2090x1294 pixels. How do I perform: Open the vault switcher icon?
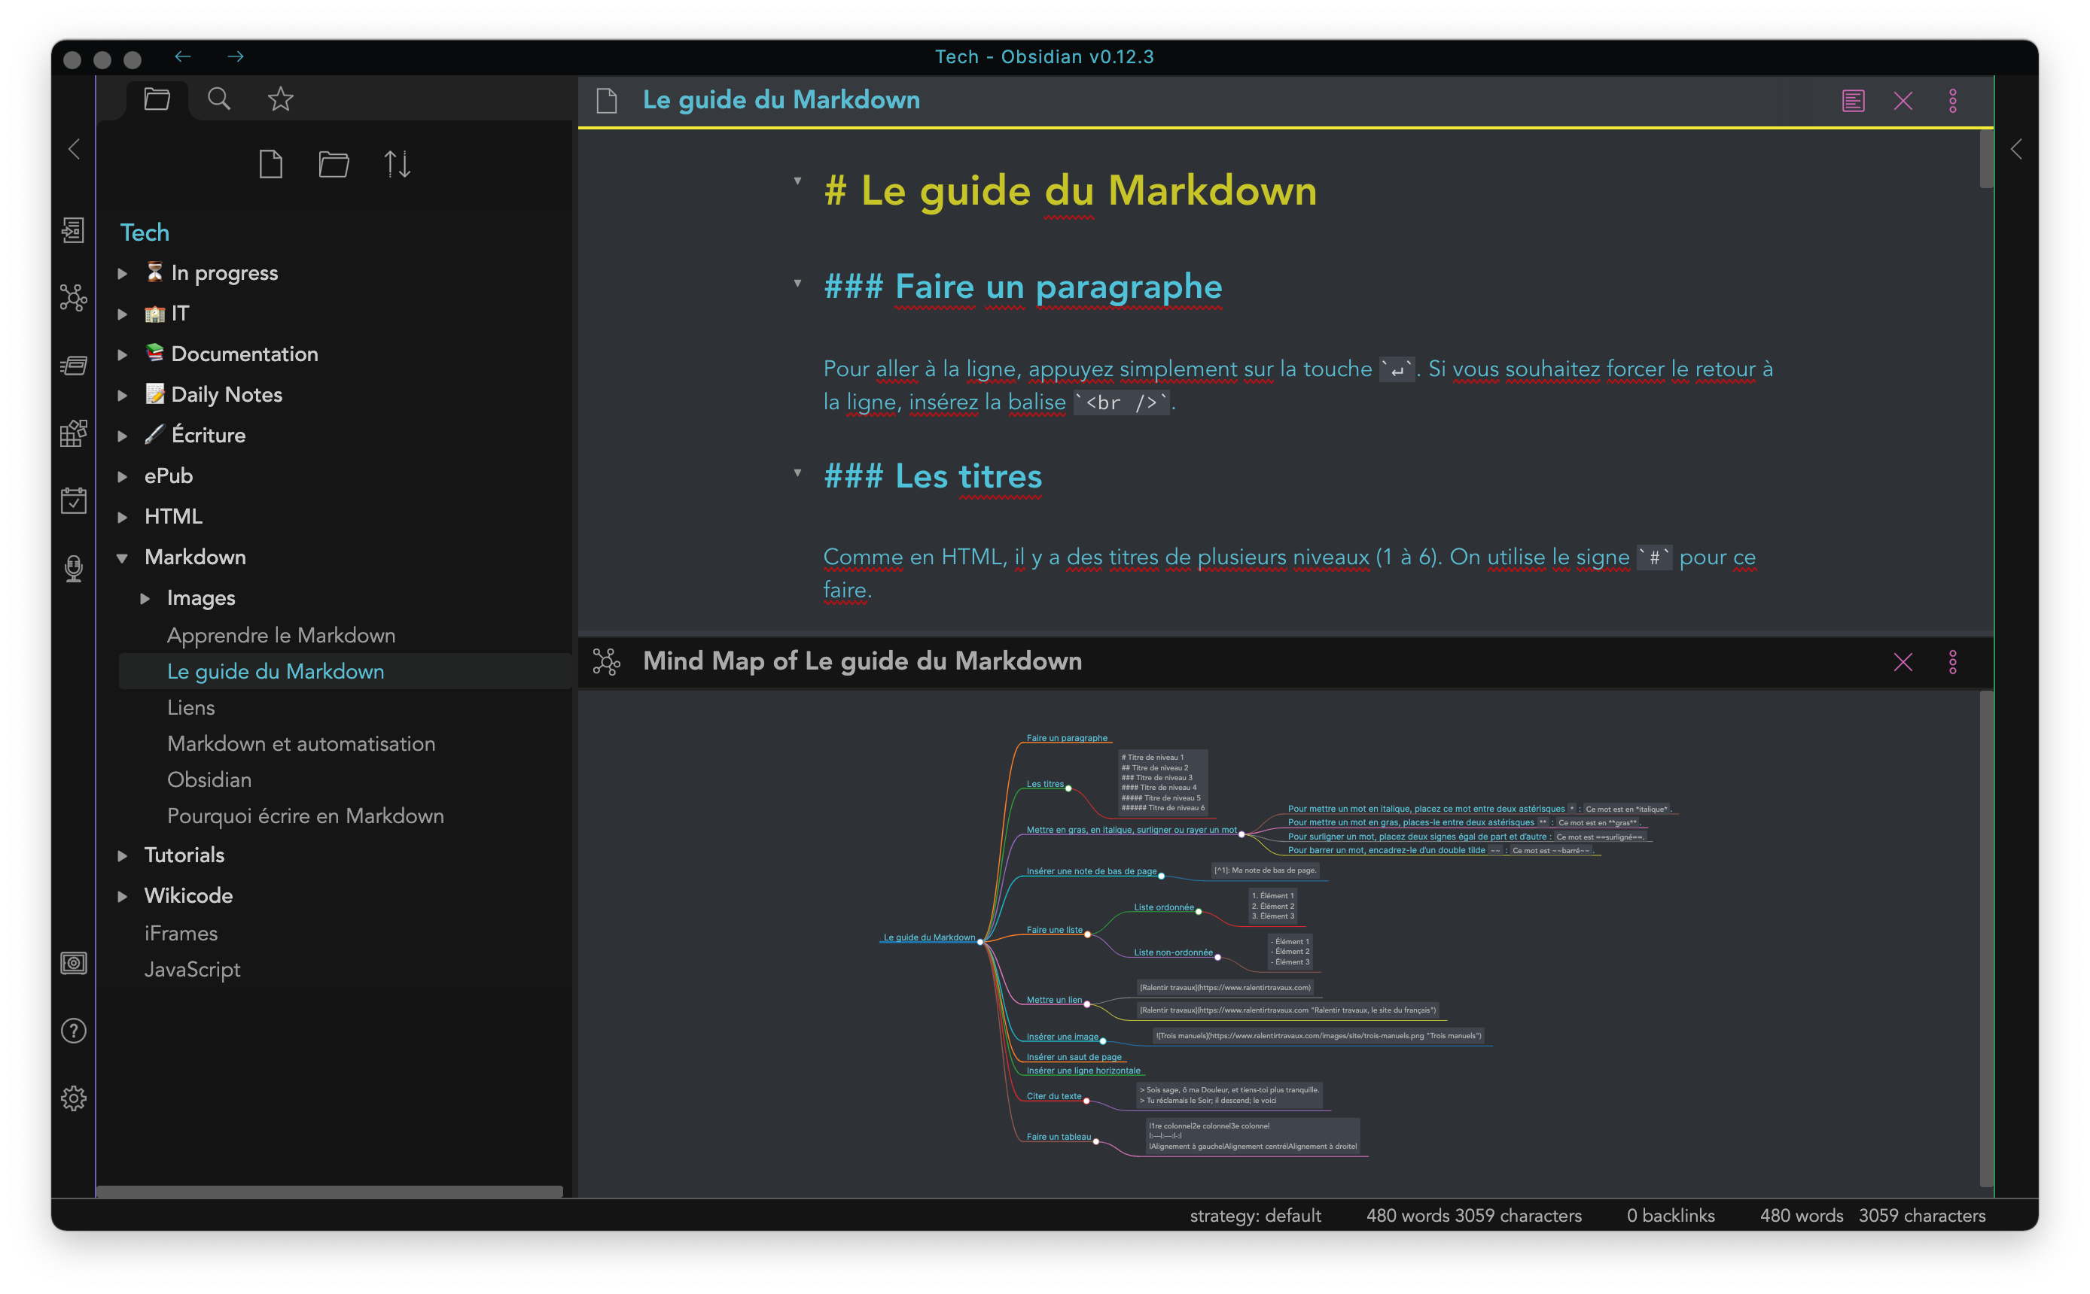click(x=74, y=964)
